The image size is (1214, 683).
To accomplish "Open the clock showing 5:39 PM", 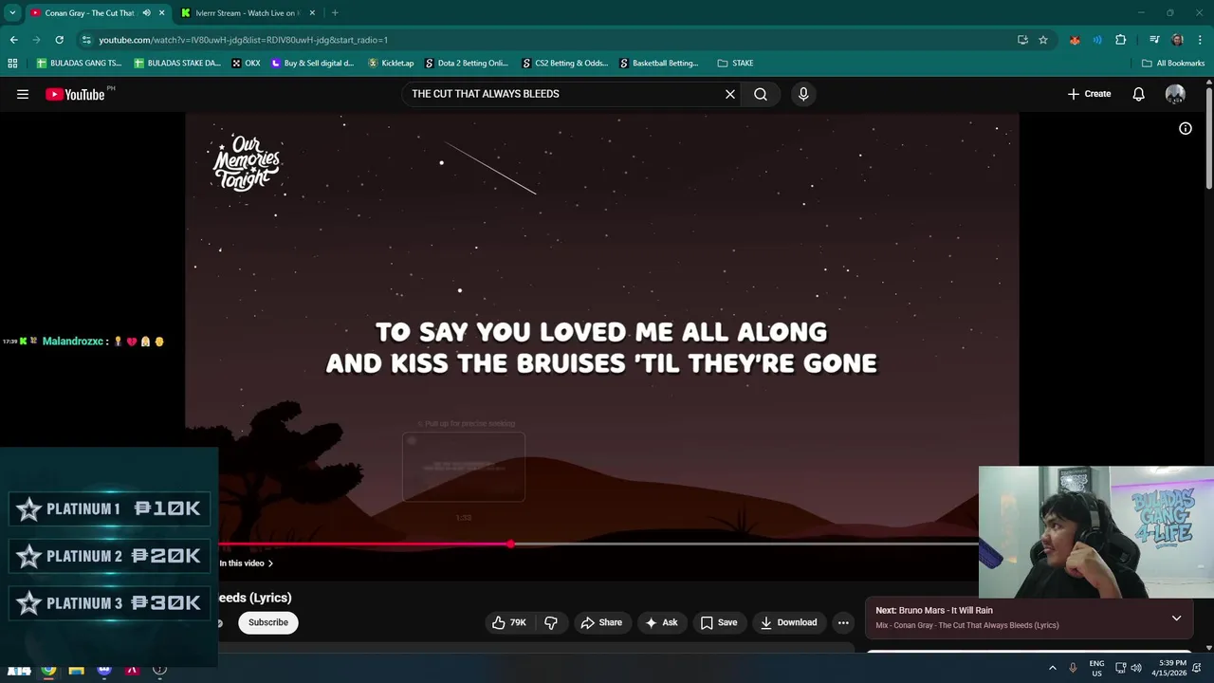I will (x=1168, y=668).
